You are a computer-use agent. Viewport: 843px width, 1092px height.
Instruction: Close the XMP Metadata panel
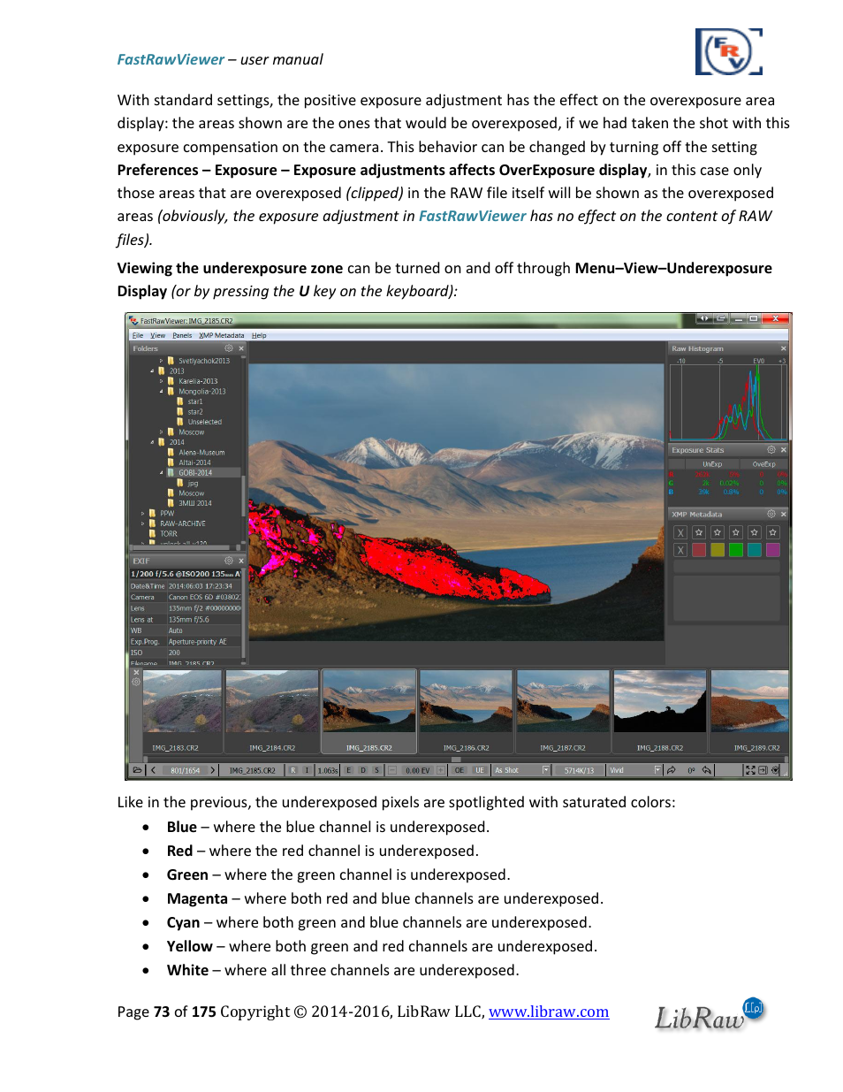(x=783, y=514)
